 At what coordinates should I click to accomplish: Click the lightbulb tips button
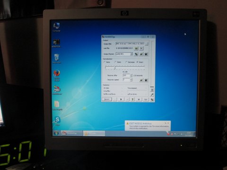pos(132,99)
